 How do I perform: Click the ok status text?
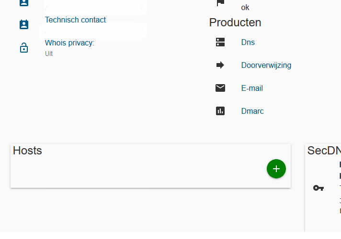point(245,8)
